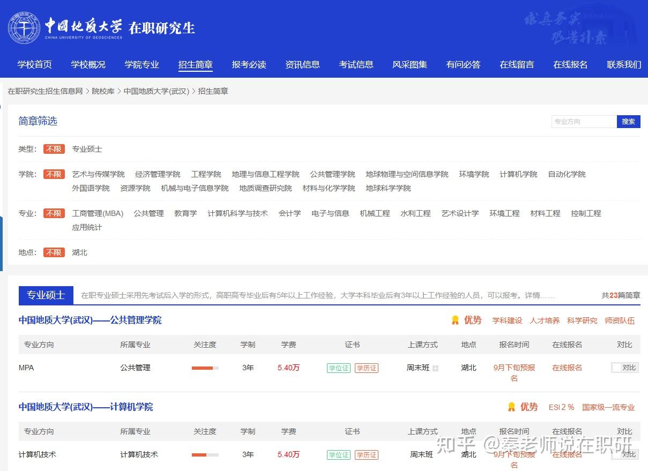Open 在线留言 in the navigation bar
Viewport: 648px width, 471px height.
click(517, 64)
